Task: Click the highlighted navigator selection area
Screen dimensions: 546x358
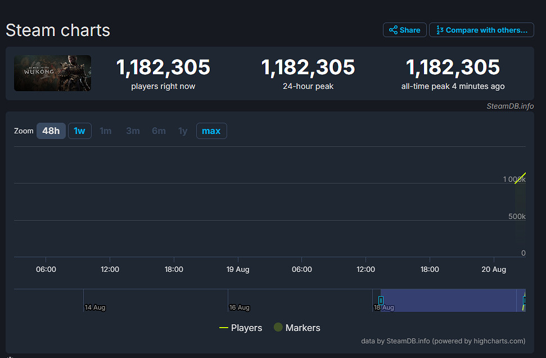Action: 450,300
